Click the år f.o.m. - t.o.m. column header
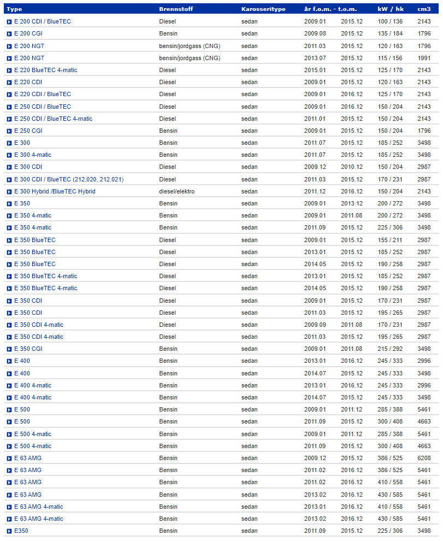This screenshot has height=541, width=443. click(x=330, y=9)
